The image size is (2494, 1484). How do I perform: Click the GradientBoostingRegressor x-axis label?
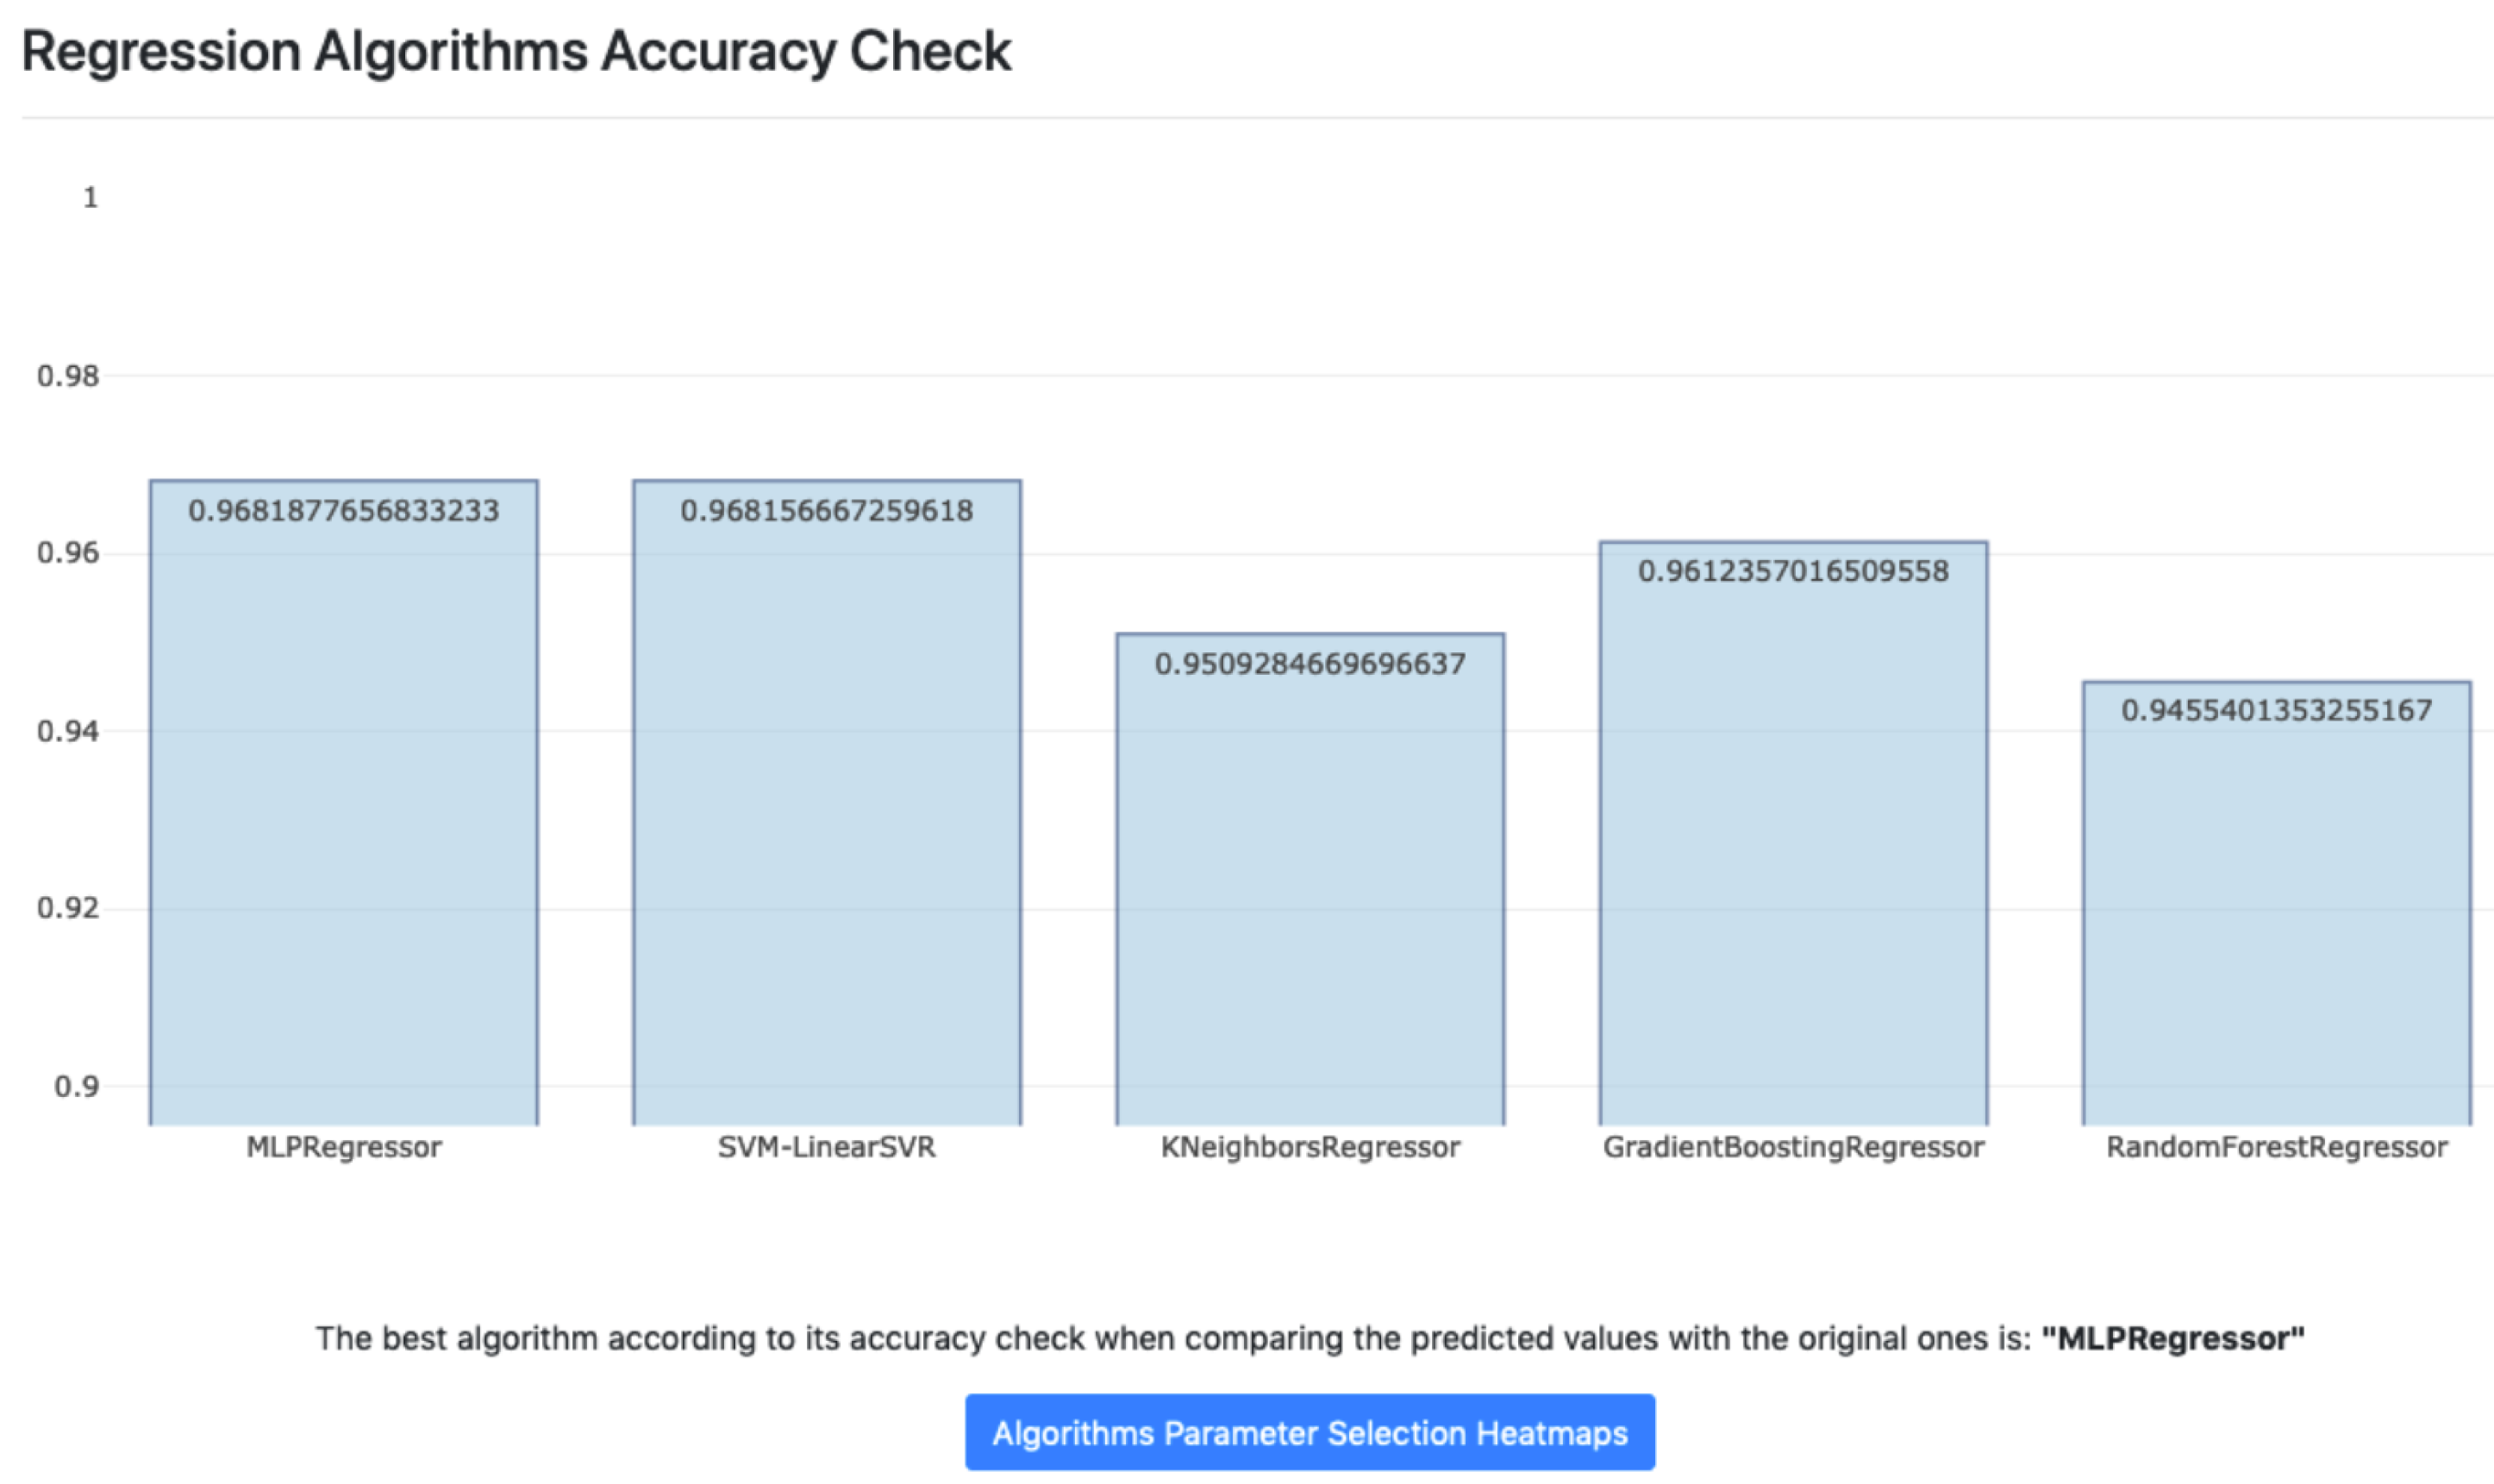pyautogui.click(x=1793, y=1146)
